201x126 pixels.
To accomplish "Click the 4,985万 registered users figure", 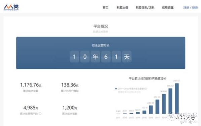I will pos(31,108).
